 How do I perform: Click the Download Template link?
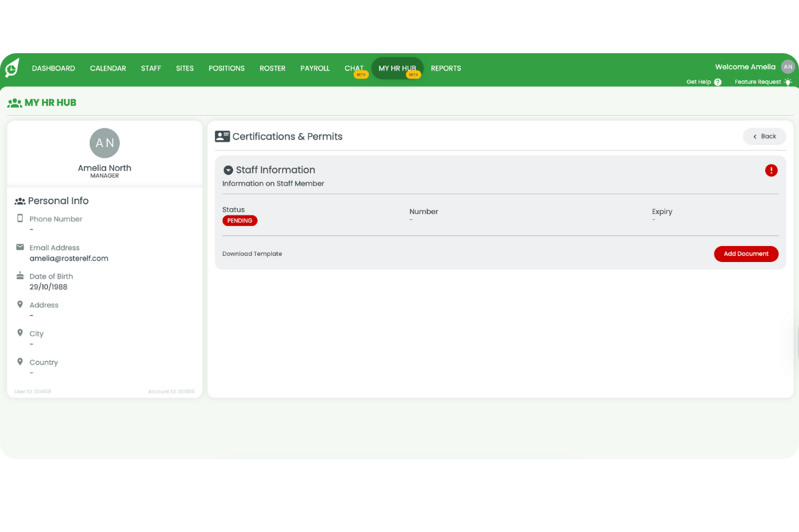coord(252,253)
